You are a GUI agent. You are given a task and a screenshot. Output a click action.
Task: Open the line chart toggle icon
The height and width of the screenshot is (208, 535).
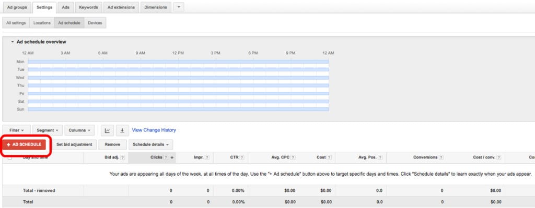108,130
